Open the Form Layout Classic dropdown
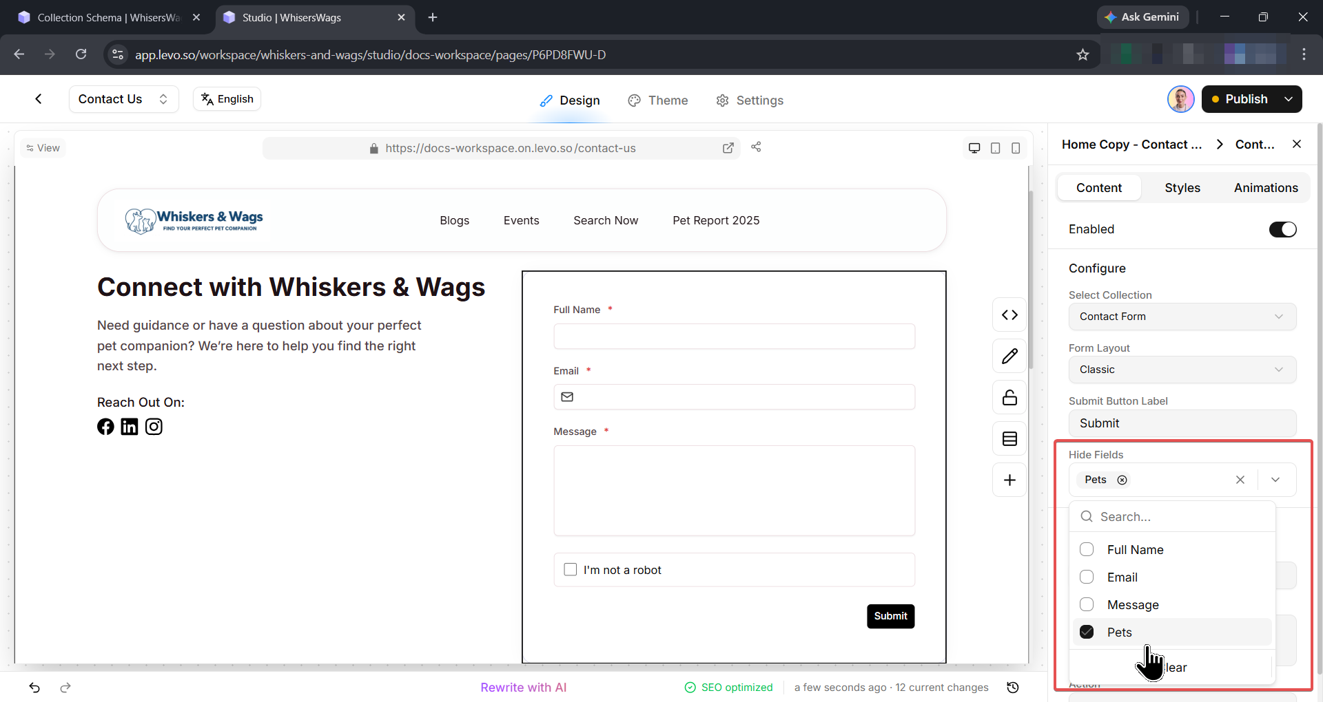 point(1182,370)
